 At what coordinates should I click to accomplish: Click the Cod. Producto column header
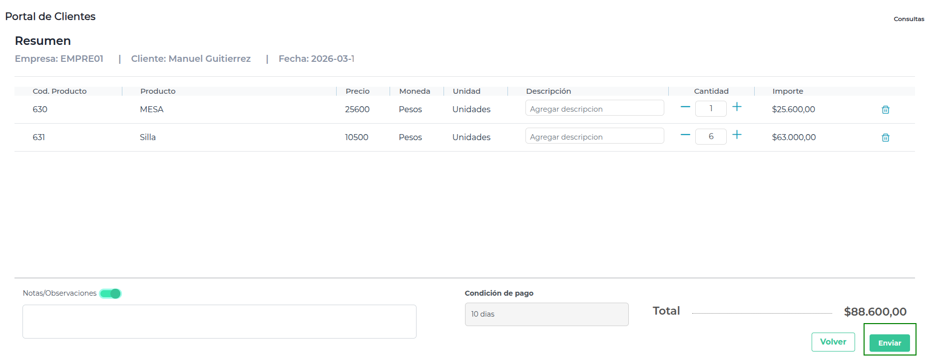[59, 91]
